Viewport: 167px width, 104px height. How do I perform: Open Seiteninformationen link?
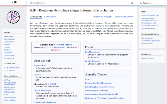point(150,26)
